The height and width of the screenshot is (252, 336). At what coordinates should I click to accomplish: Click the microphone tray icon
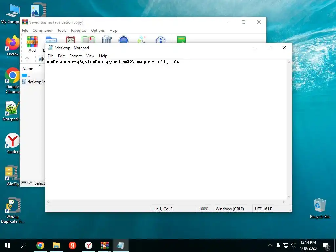point(278,245)
